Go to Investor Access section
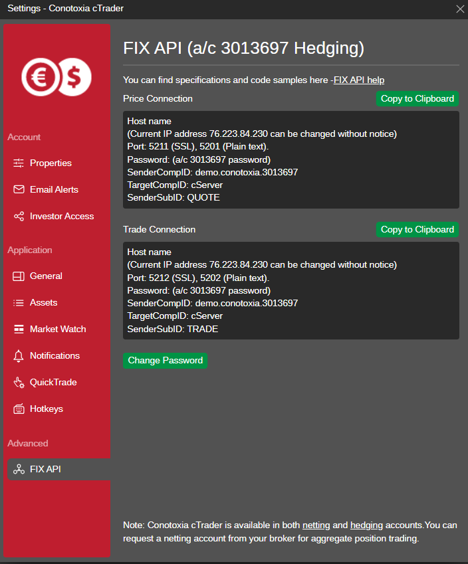The width and height of the screenshot is (468, 564). coord(62,216)
